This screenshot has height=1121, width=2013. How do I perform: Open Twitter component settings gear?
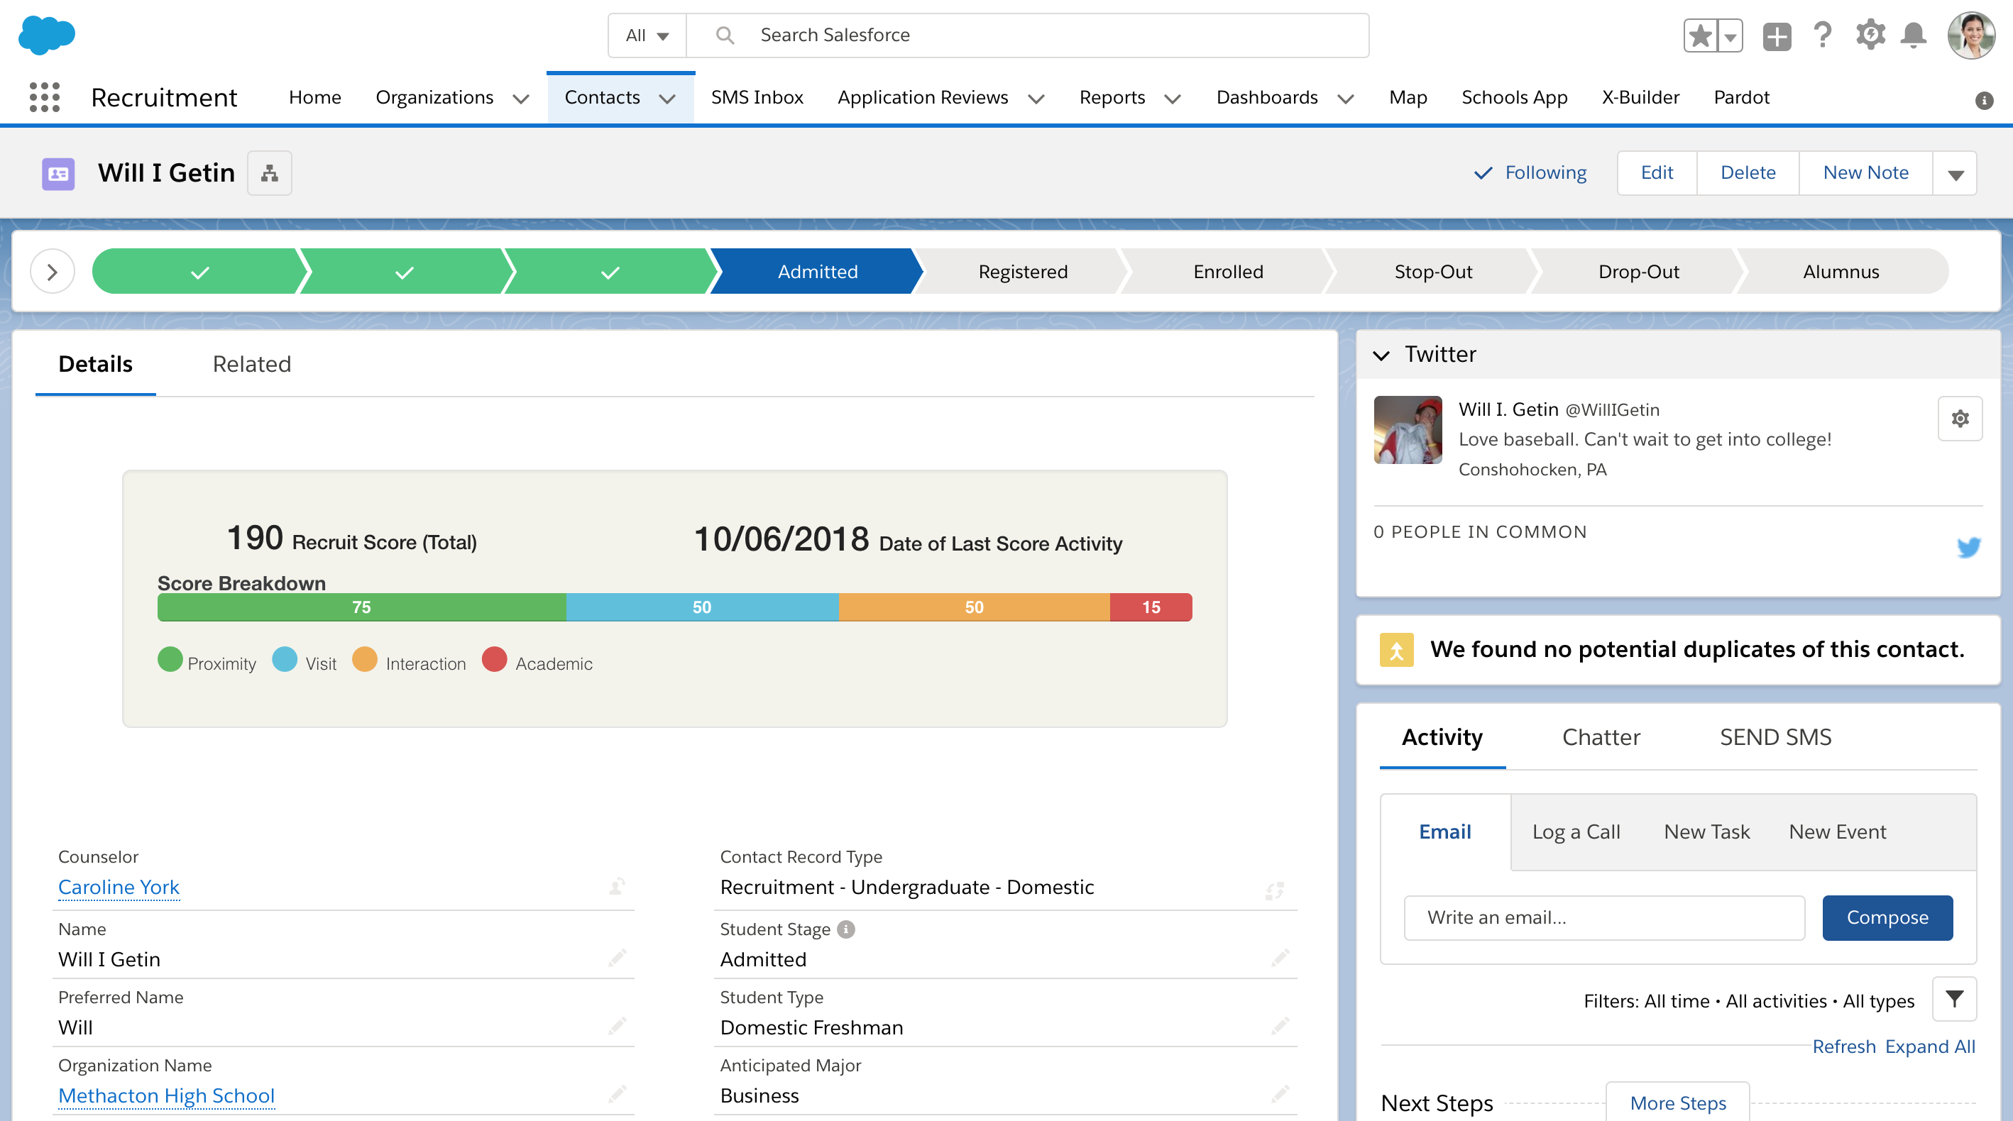pos(1960,419)
